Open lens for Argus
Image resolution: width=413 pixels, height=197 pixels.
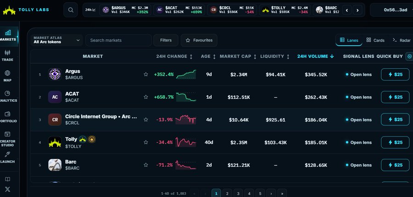(x=358, y=74)
